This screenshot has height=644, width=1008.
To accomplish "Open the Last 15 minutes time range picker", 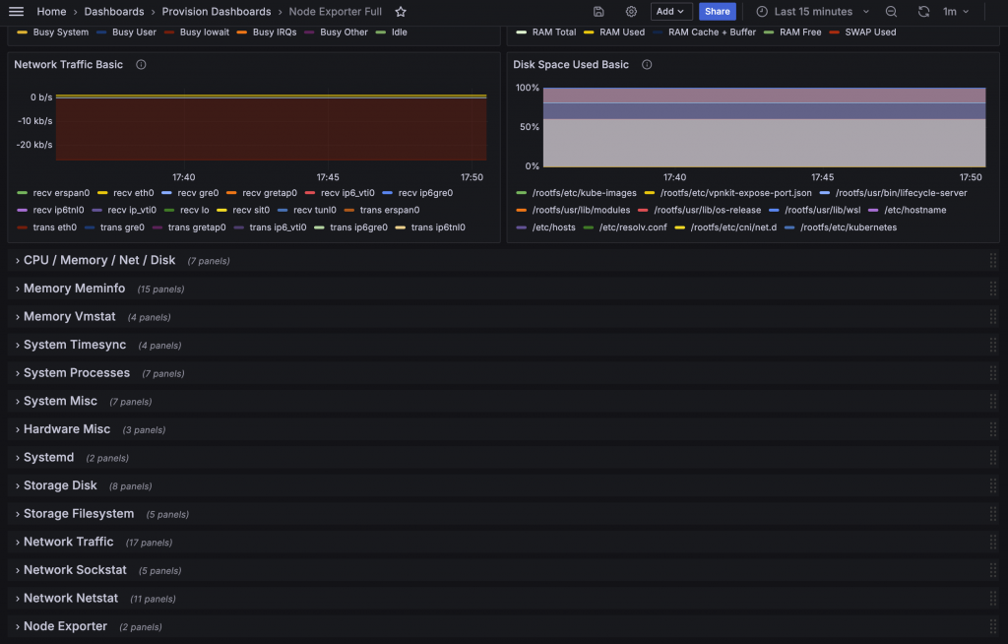I will [x=812, y=12].
